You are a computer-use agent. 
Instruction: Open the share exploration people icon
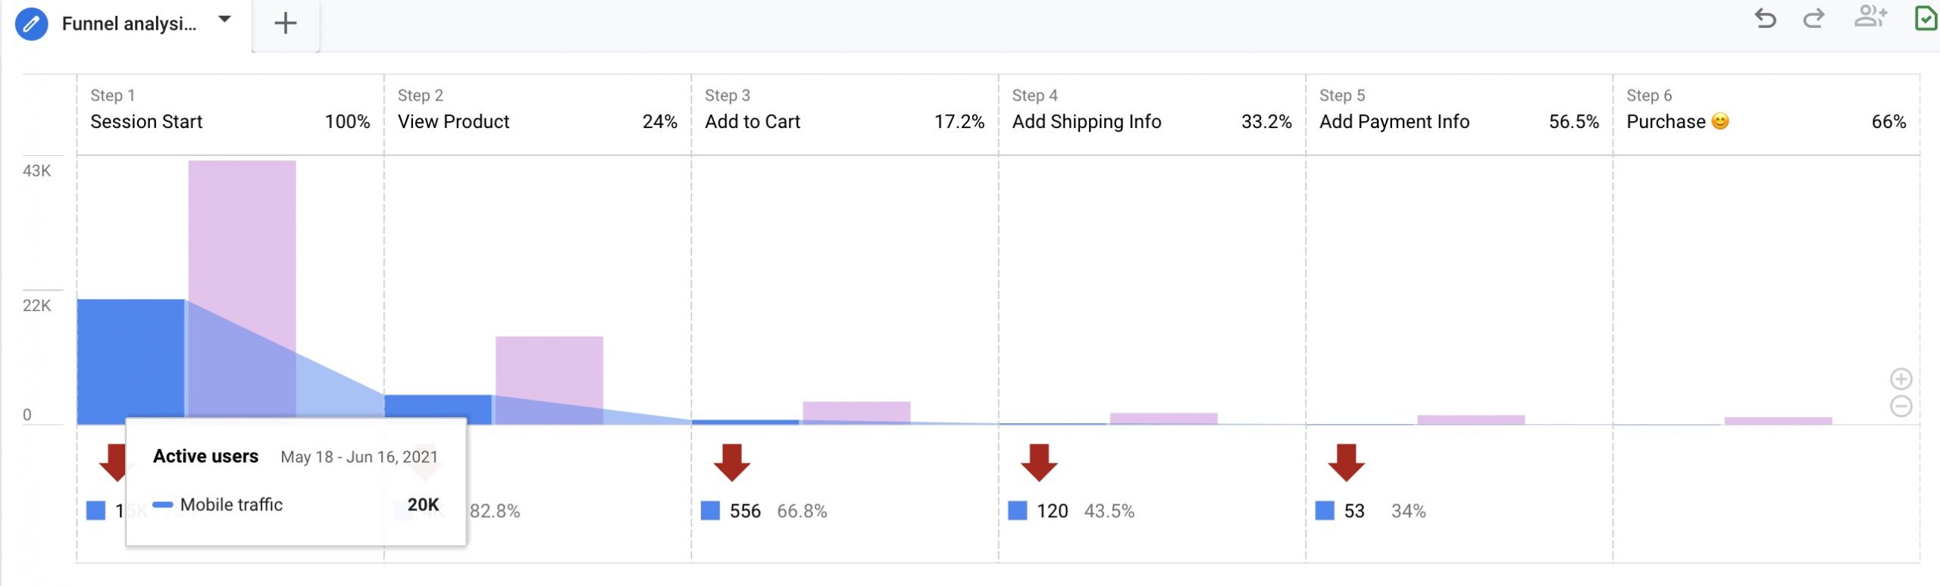(x=1870, y=16)
